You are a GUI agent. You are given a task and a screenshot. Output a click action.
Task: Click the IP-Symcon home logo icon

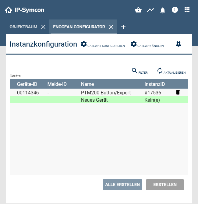(x=9, y=10)
